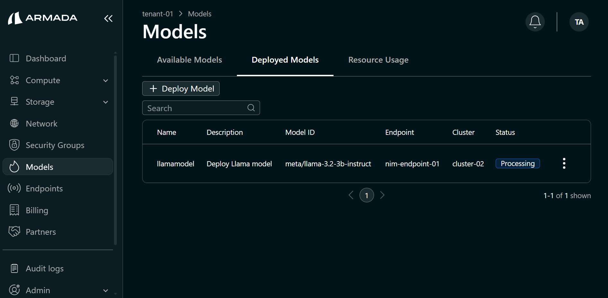Image resolution: width=608 pixels, height=298 pixels.
Task: Expand the Admin submenu chevron
Action: point(106,291)
